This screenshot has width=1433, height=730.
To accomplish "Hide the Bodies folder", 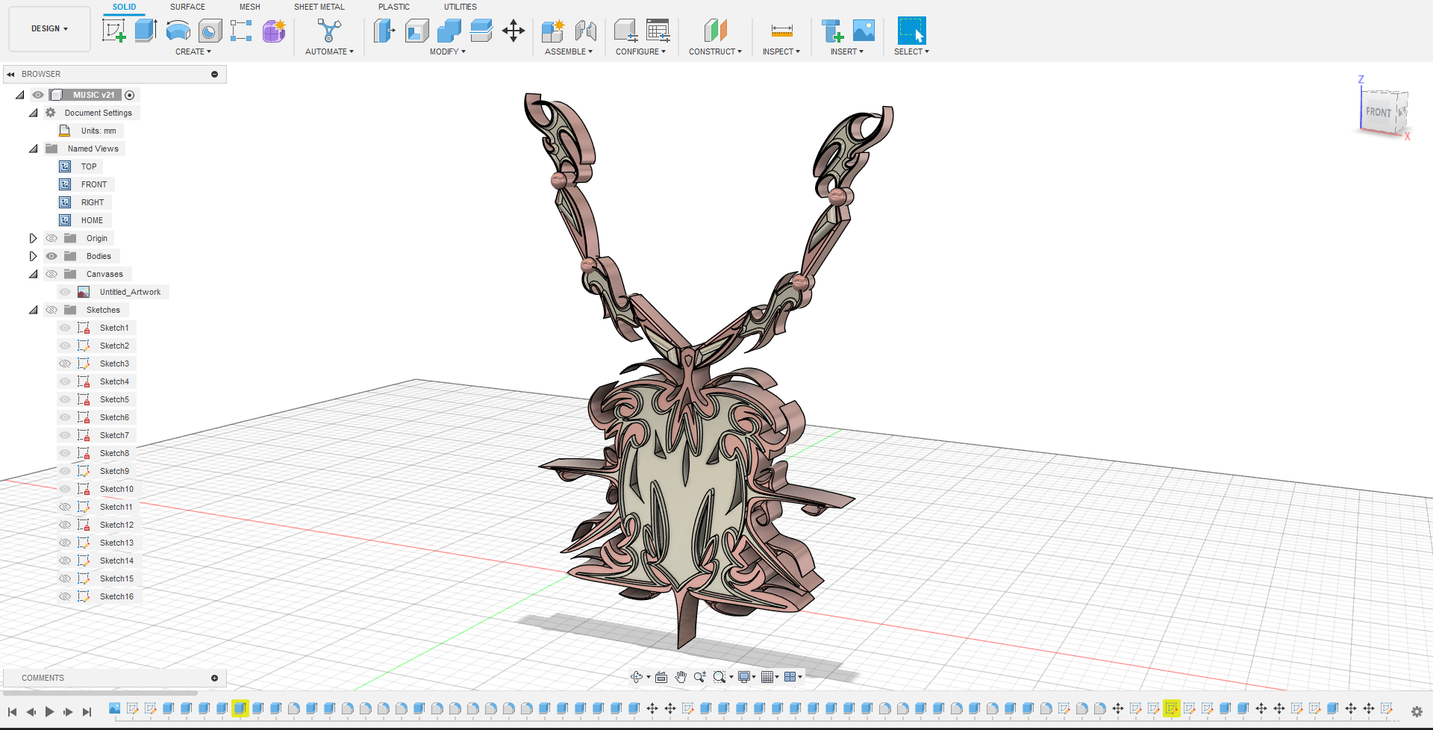I will (51, 256).
